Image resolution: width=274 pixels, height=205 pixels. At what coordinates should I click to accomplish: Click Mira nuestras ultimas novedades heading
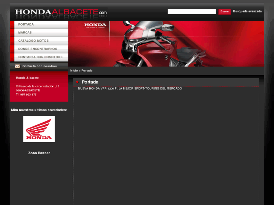pyautogui.click(x=39, y=110)
